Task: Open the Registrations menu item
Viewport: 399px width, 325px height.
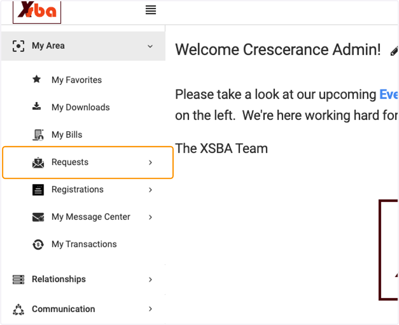Action: click(x=77, y=190)
